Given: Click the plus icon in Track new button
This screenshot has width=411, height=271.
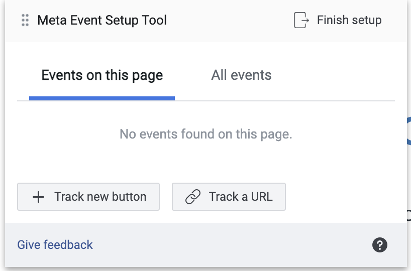Looking at the screenshot, I should tap(38, 197).
